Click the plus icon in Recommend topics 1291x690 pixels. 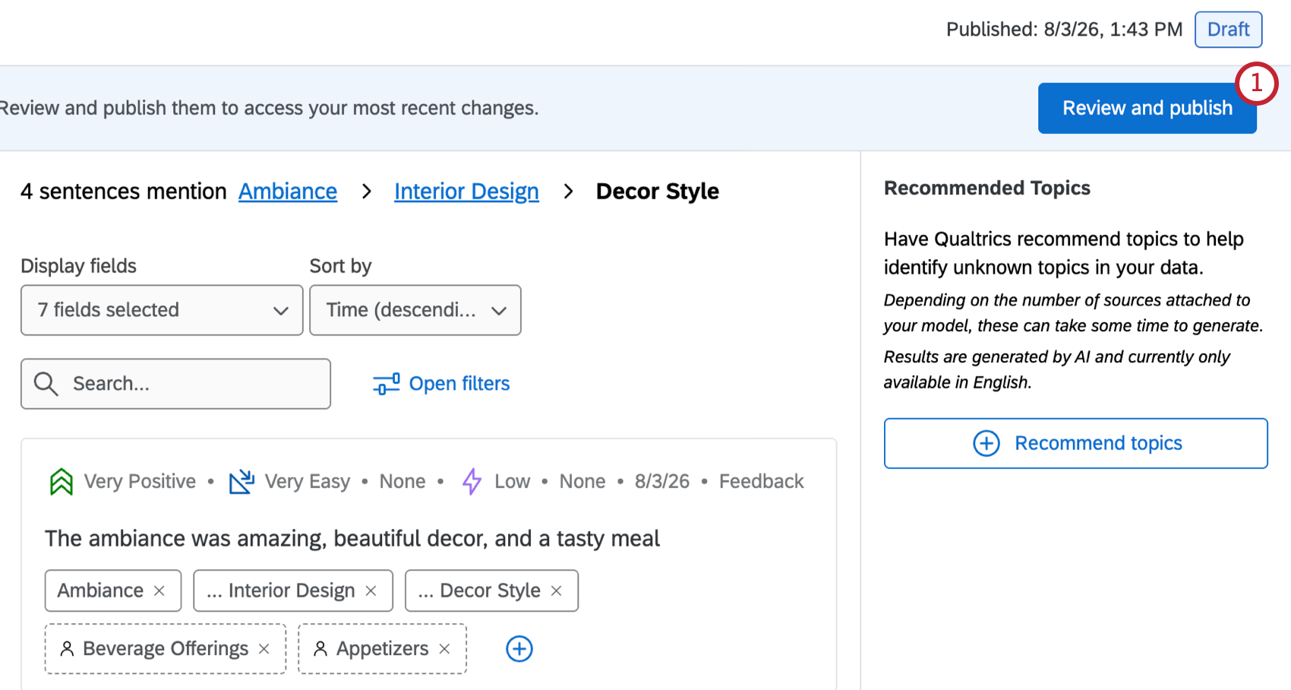pyautogui.click(x=986, y=443)
